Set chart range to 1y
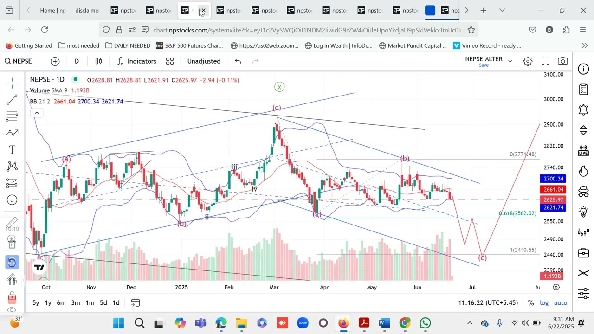The image size is (594, 334). click(48, 303)
